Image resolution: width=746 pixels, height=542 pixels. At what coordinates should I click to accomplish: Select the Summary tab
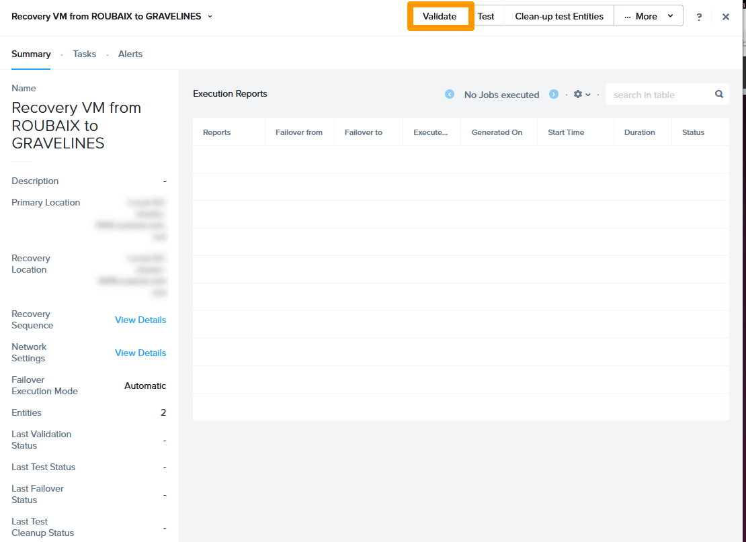pos(31,54)
